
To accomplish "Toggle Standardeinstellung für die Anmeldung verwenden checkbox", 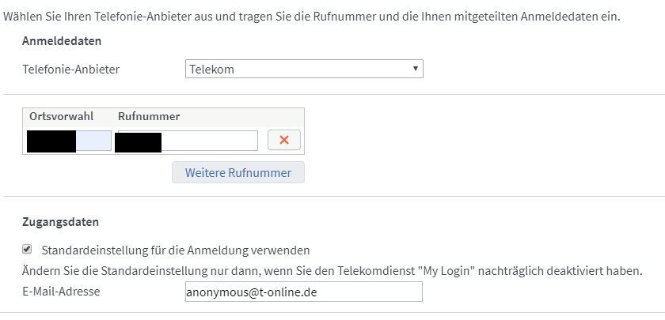I will (27, 250).
